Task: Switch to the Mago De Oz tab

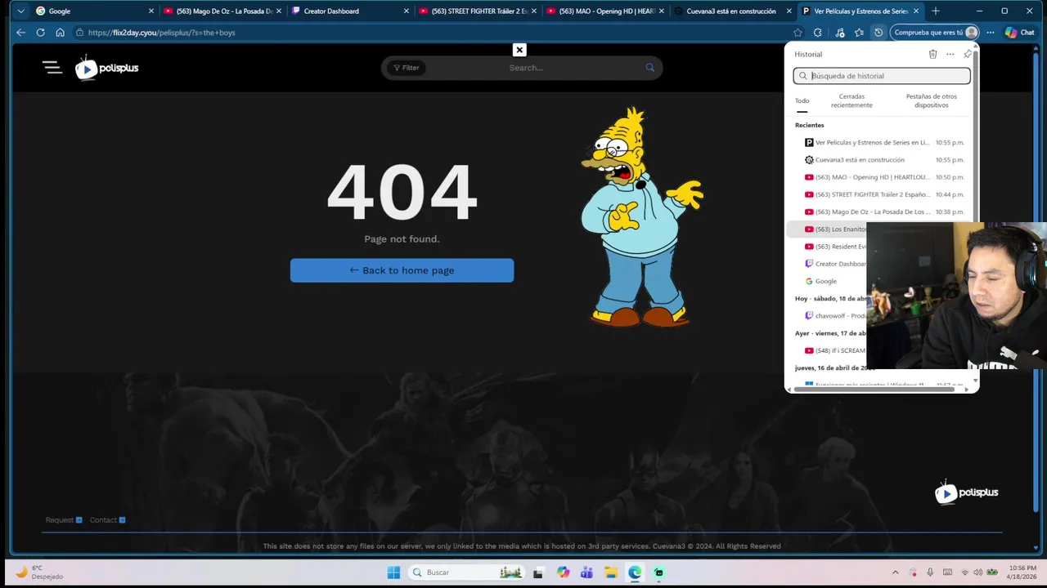Action: [221, 11]
